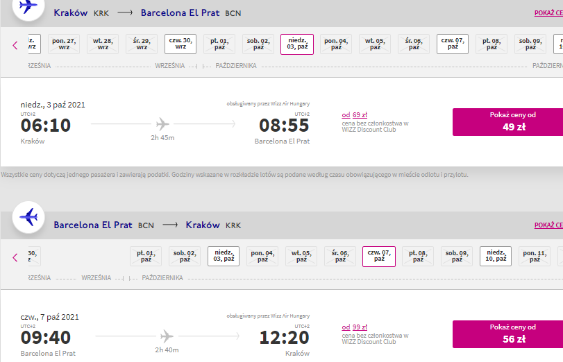The width and height of the screenshot is (563, 362).
Task: Go to previous dates in return date carousel
Action: tap(15, 257)
